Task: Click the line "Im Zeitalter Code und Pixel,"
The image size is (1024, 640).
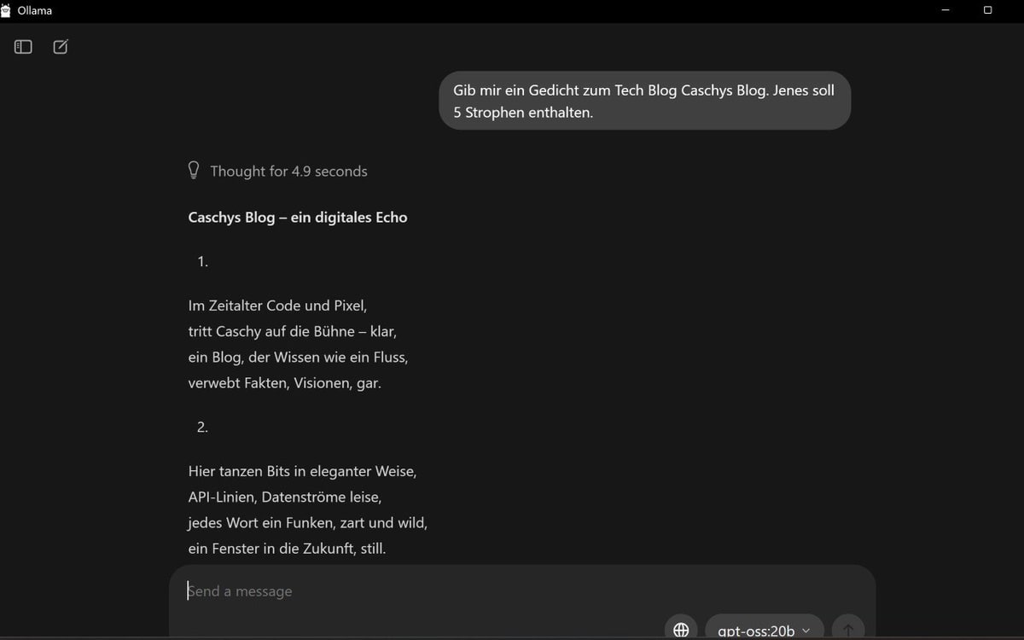Action: click(x=277, y=305)
